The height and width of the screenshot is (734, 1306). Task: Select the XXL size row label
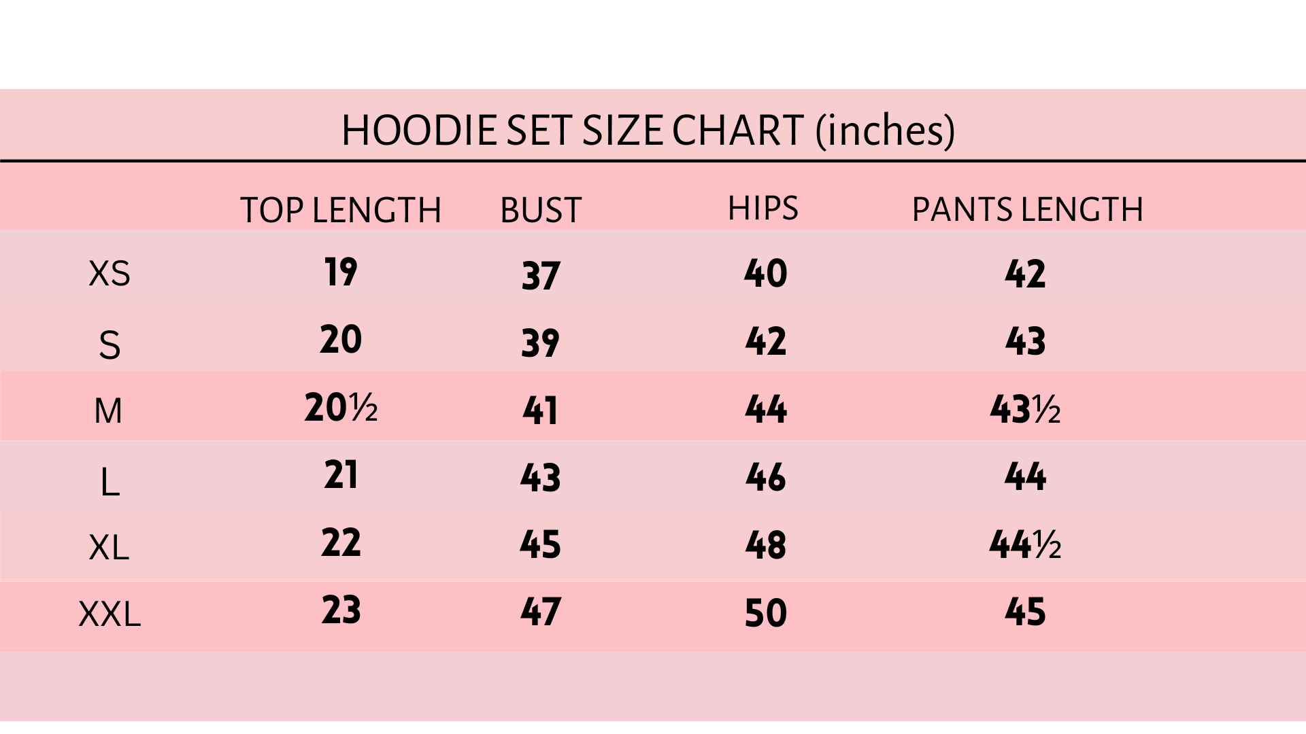point(110,614)
